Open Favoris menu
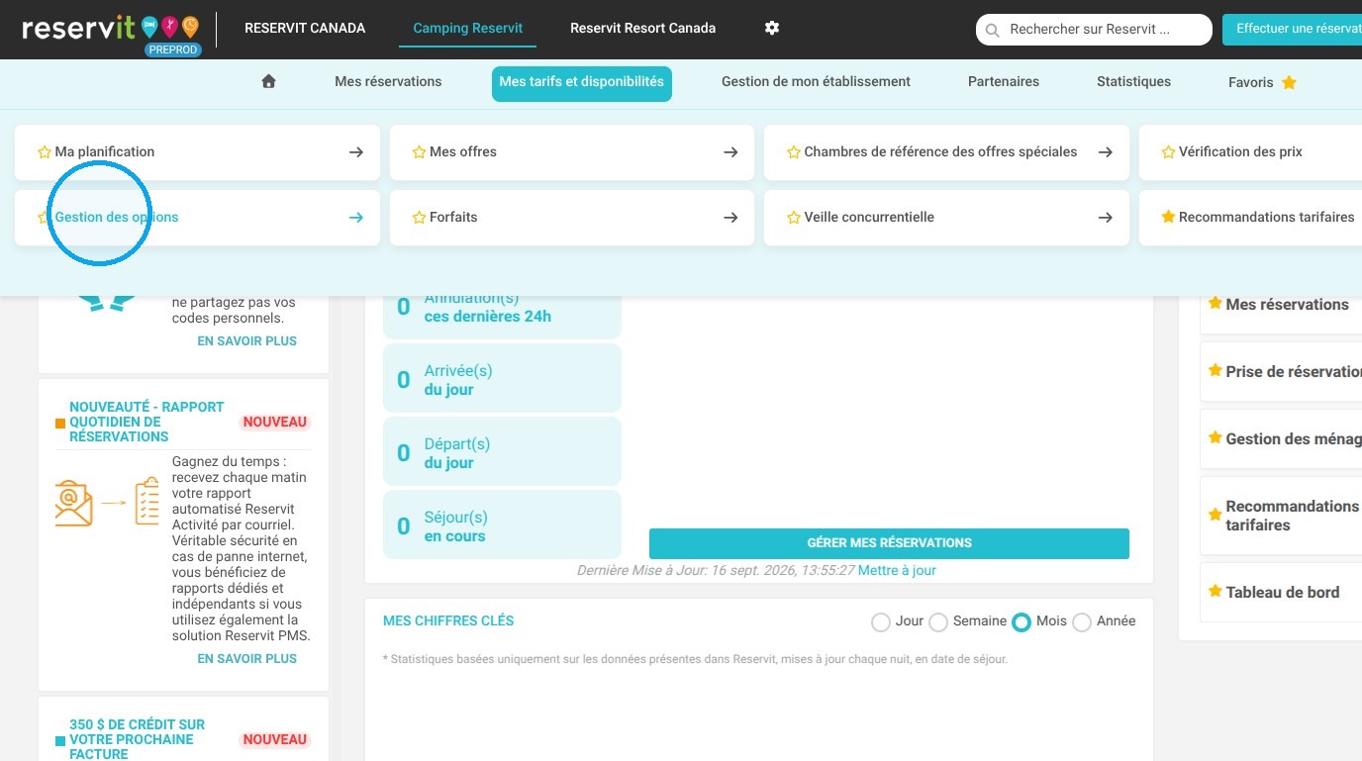1362x761 pixels. pos(1251,83)
